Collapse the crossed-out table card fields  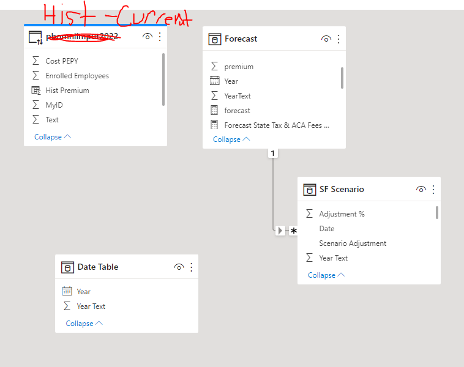tap(53, 137)
